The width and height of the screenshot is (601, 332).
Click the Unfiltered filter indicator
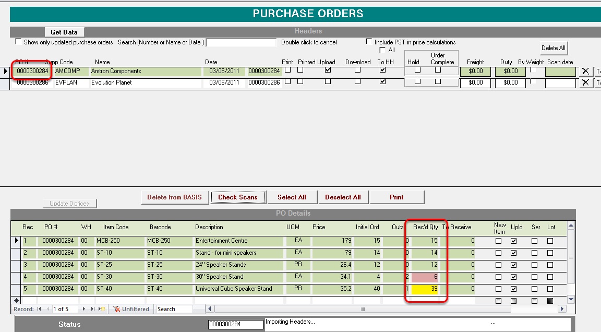point(131,309)
